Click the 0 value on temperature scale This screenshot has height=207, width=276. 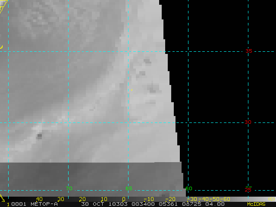tap(124, 199)
